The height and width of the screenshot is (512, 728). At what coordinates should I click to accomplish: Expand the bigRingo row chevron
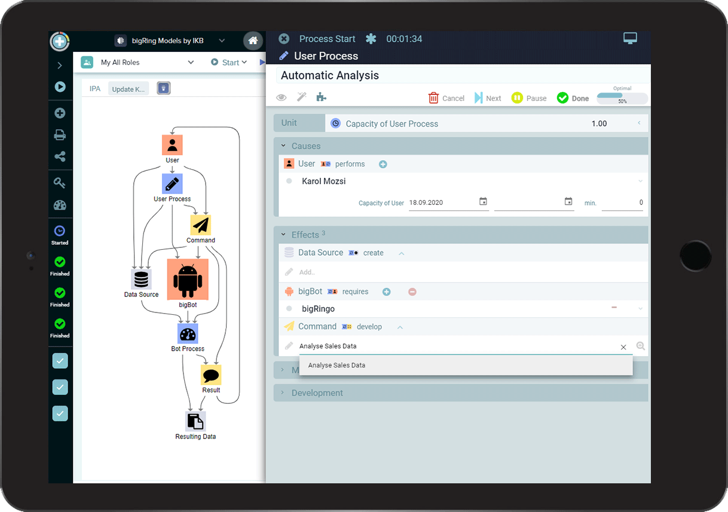pos(640,309)
